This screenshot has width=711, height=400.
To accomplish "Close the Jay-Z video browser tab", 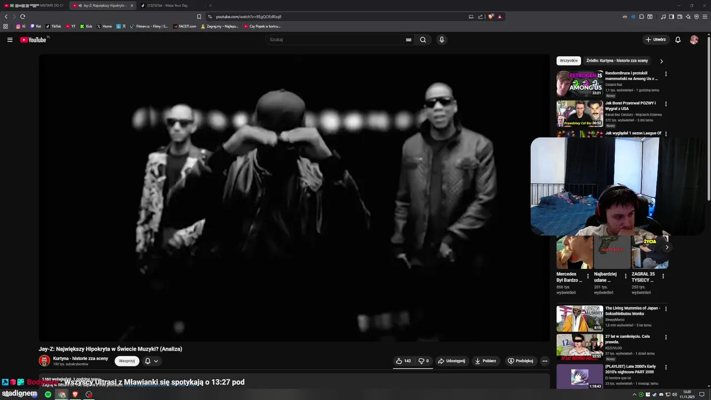I will tap(132, 6).
